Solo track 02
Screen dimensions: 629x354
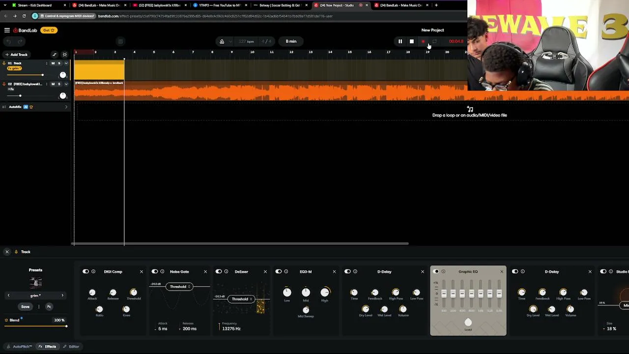(x=59, y=84)
